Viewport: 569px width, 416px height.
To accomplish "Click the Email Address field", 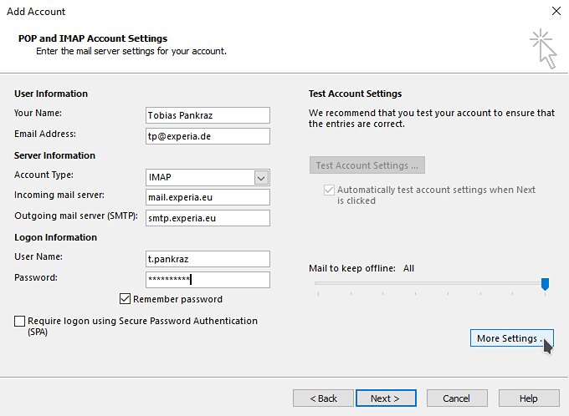I will 208,136.
